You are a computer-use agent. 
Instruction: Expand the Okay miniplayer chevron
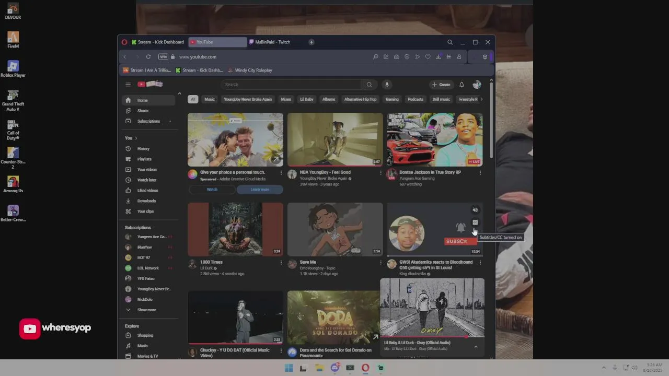pos(476,347)
